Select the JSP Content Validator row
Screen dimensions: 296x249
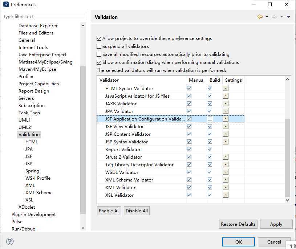pos(171,134)
